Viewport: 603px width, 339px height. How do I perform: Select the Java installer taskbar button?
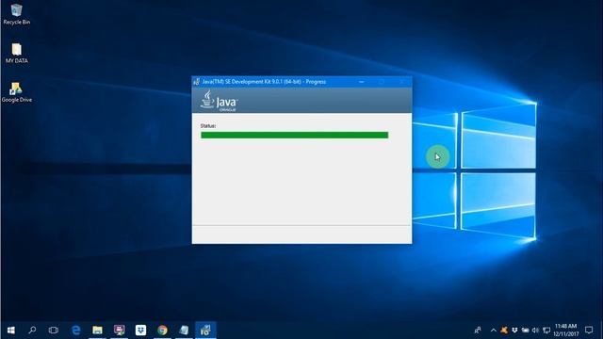tap(205, 331)
